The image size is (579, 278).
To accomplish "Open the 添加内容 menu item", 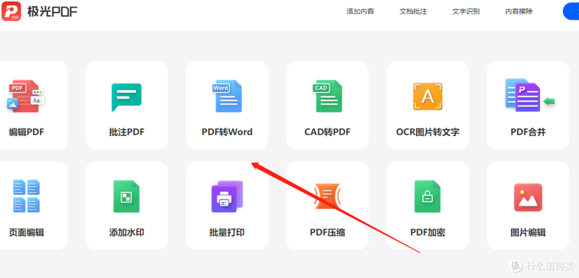I will (360, 11).
